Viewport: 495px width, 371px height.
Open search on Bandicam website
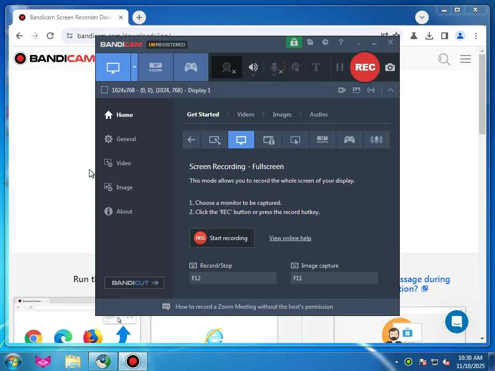(x=444, y=59)
